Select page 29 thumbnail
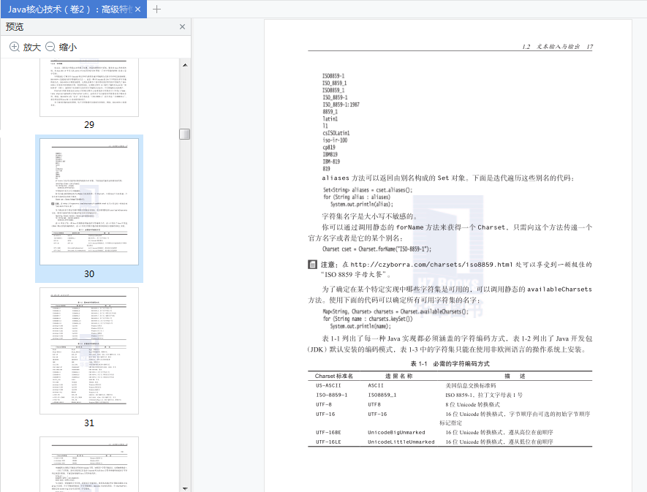 [x=89, y=87]
